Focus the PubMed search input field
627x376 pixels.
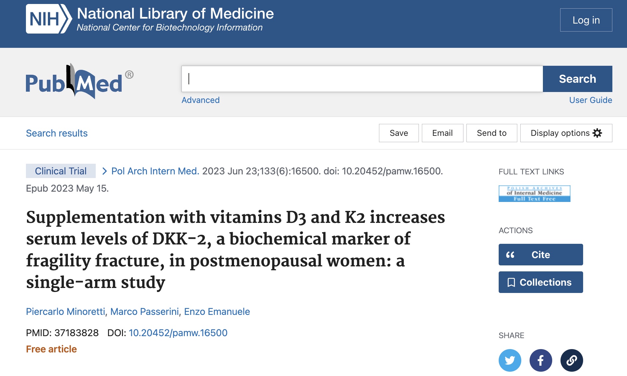coord(362,79)
